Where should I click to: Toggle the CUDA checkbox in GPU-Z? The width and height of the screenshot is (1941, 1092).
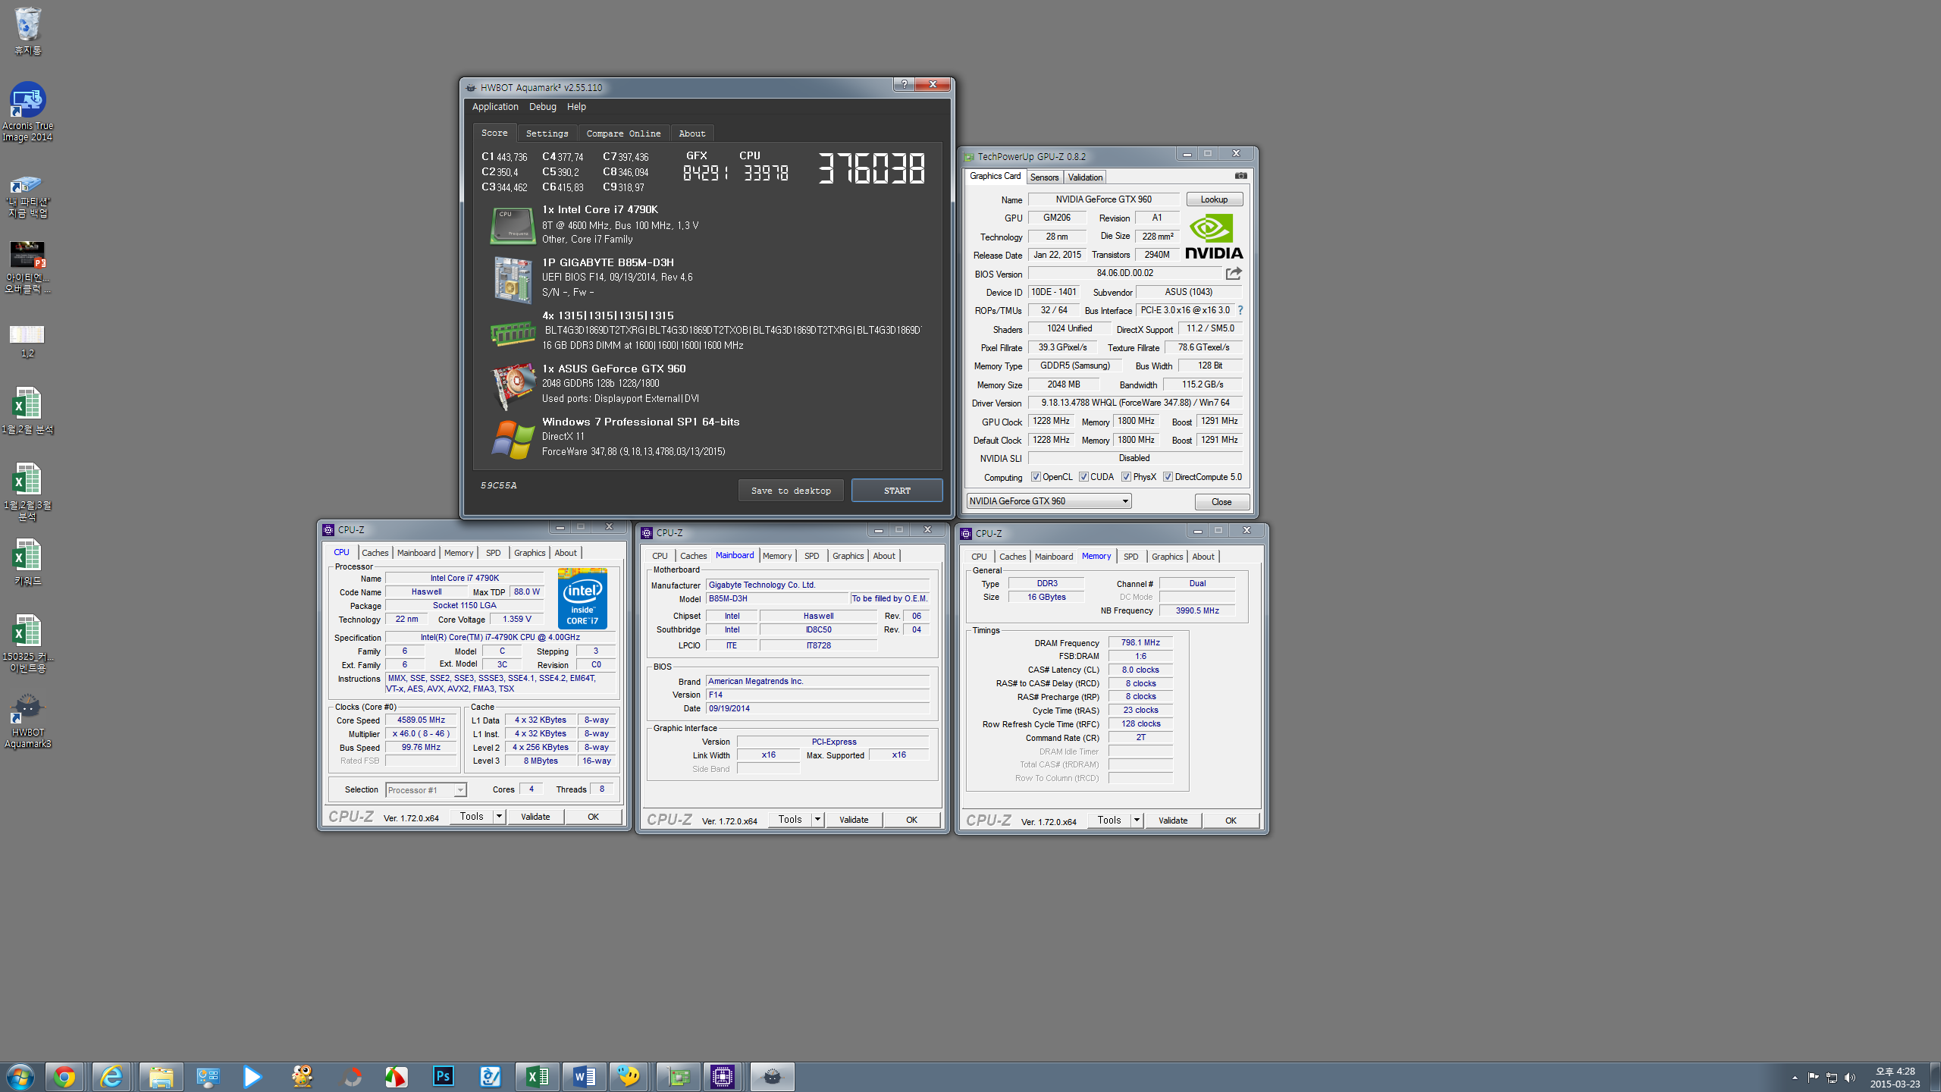click(x=1083, y=477)
